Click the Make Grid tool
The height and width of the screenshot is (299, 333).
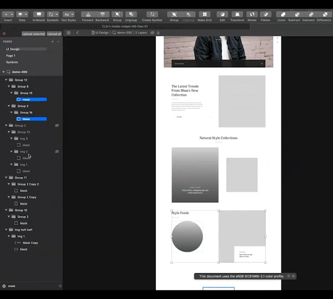tap(204, 14)
